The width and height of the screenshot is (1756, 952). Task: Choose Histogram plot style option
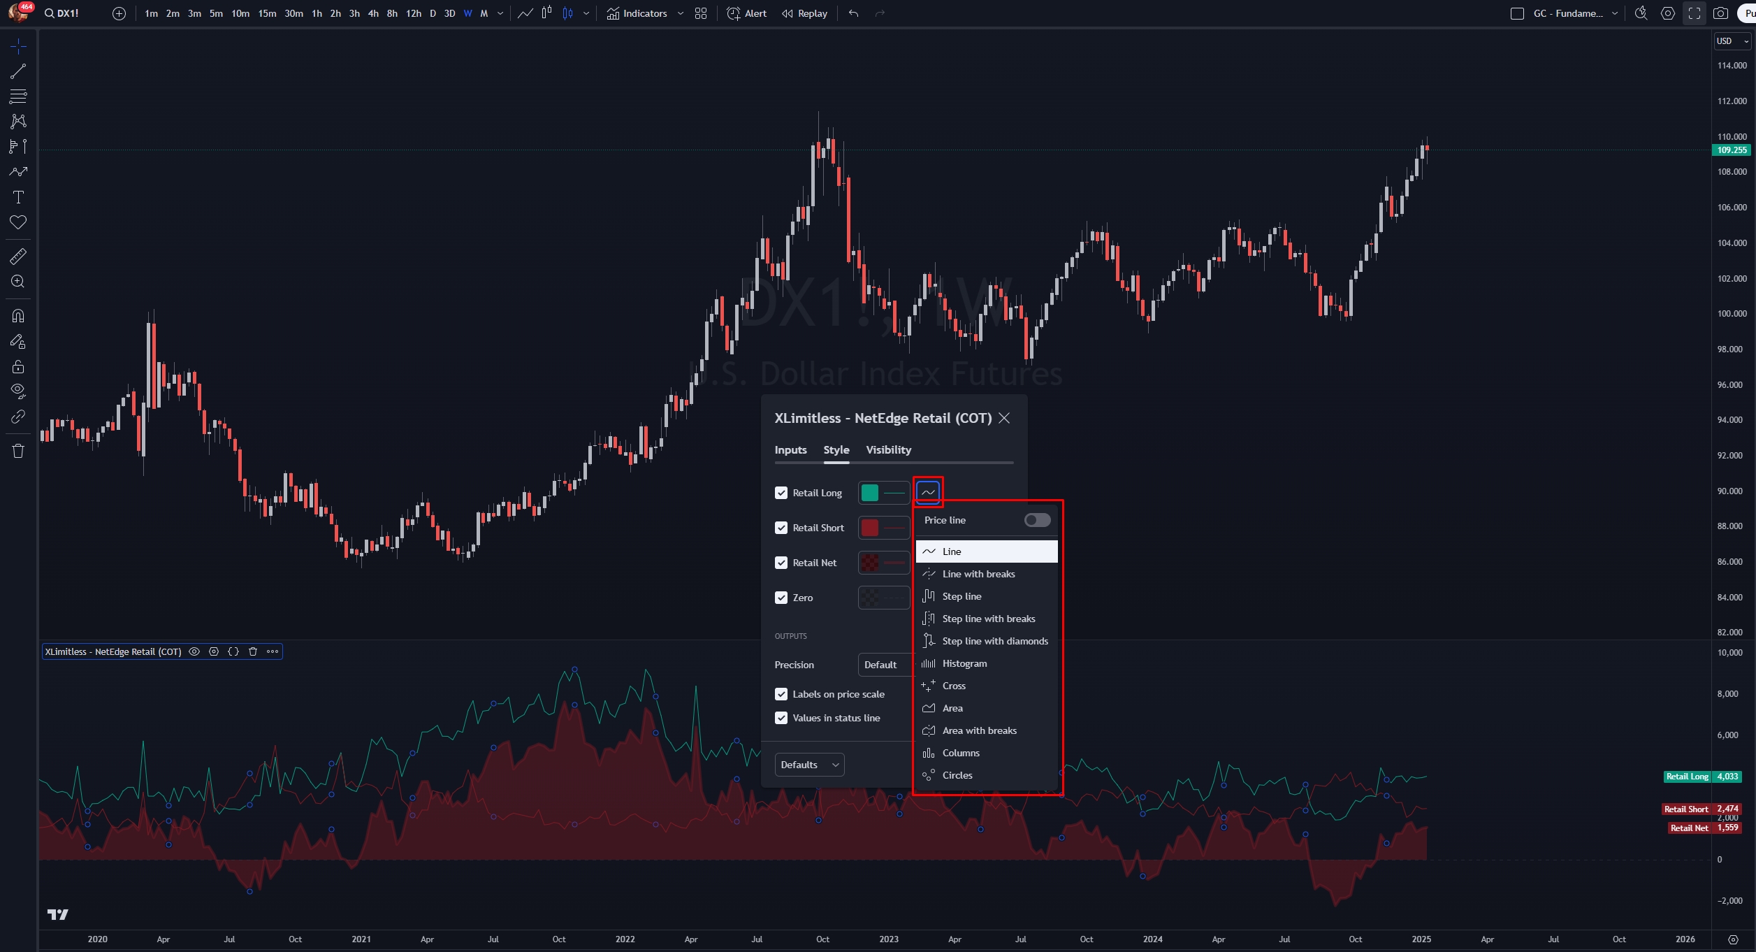pos(964,663)
